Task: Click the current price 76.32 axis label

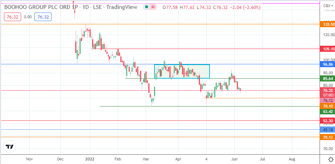Action: pyautogui.click(x=327, y=90)
